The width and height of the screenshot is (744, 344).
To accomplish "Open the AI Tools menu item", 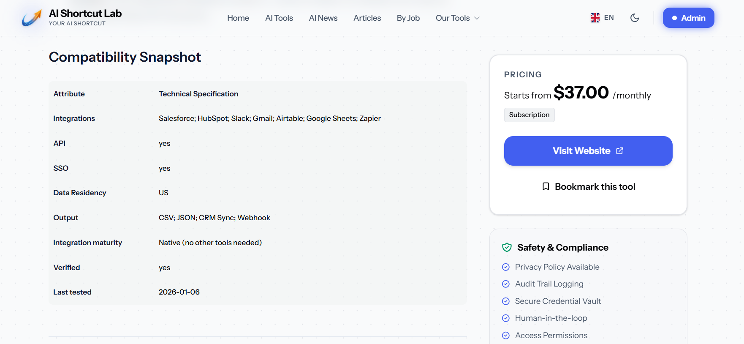I will [x=279, y=18].
